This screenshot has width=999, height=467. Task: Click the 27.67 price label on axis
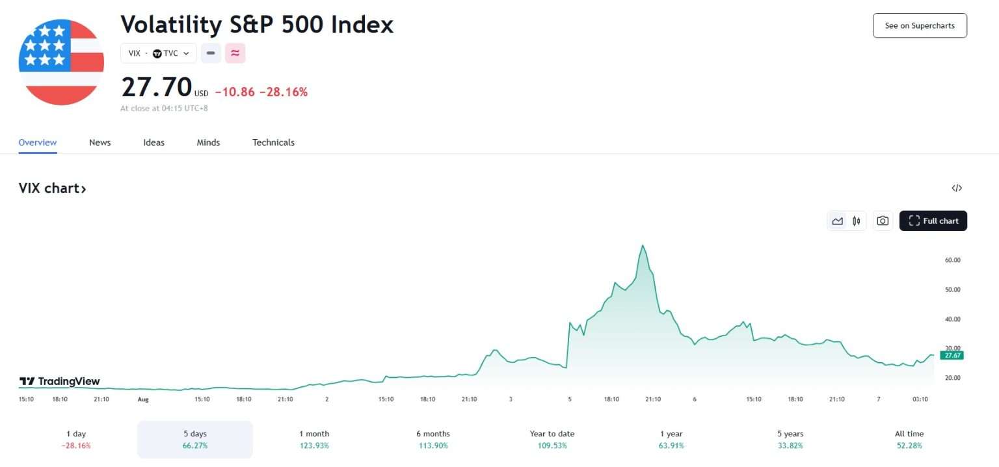click(x=951, y=356)
